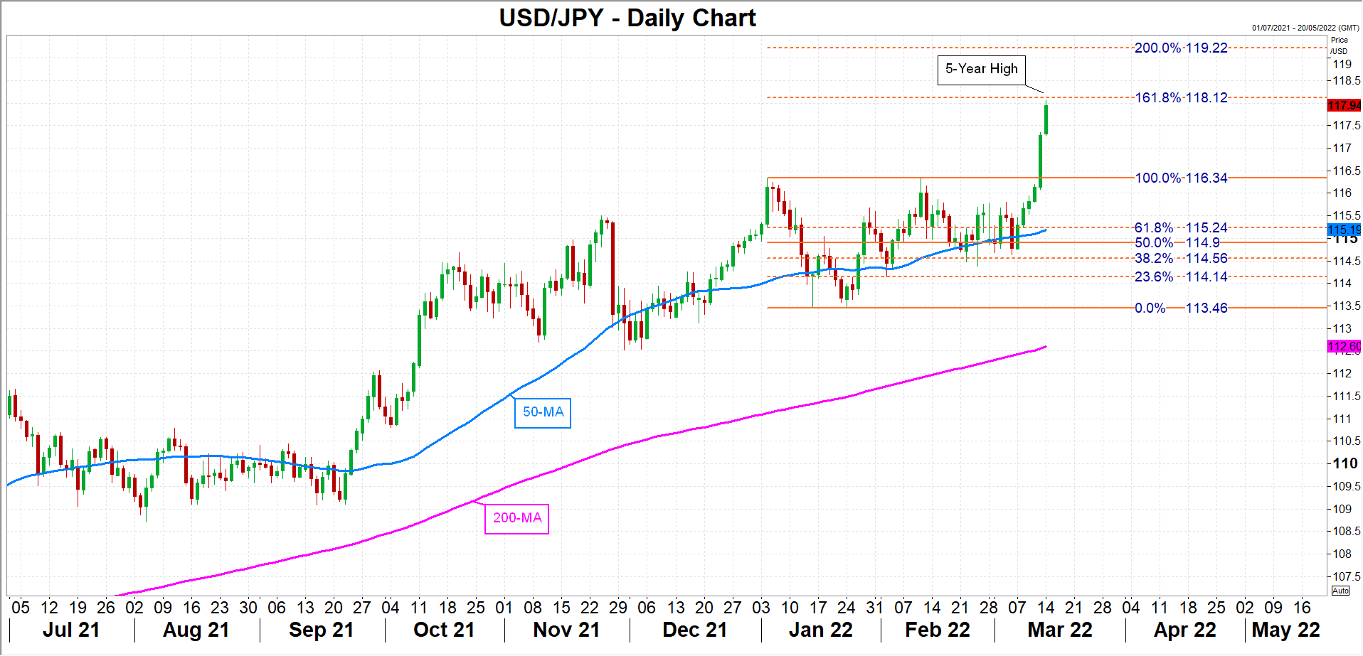1363x656 pixels.
Task: Click the 100.0% 116.34 Fibonacci level label
Action: (1181, 178)
